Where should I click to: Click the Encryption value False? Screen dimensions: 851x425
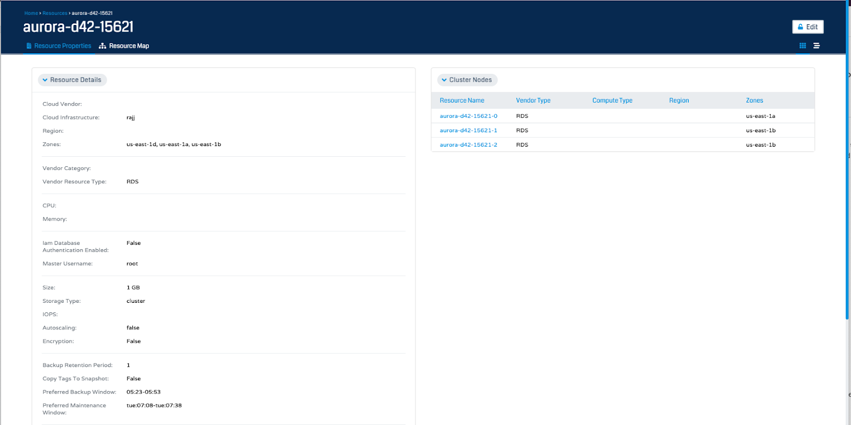134,341
